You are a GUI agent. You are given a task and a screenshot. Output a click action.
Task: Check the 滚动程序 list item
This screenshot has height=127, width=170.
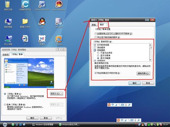click(x=95, y=47)
